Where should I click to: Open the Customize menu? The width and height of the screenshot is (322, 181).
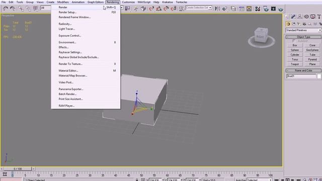tap(128, 2)
